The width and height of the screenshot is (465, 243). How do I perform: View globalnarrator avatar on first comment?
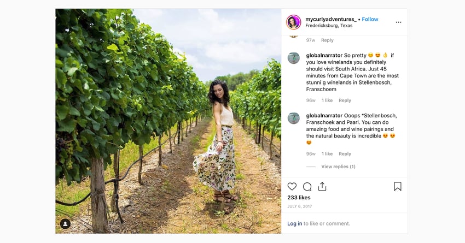(294, 58)
